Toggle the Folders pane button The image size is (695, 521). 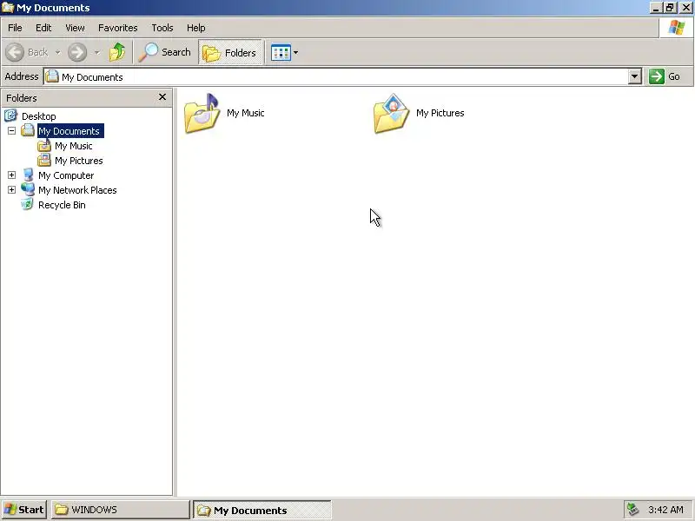point(230,53)
